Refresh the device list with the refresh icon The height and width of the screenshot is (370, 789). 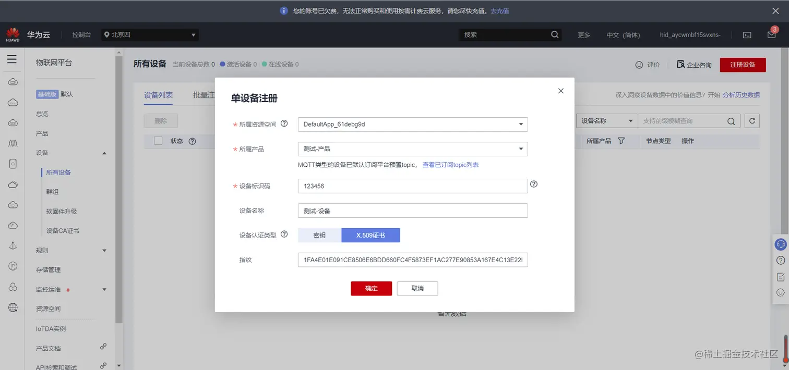point(751,120)
